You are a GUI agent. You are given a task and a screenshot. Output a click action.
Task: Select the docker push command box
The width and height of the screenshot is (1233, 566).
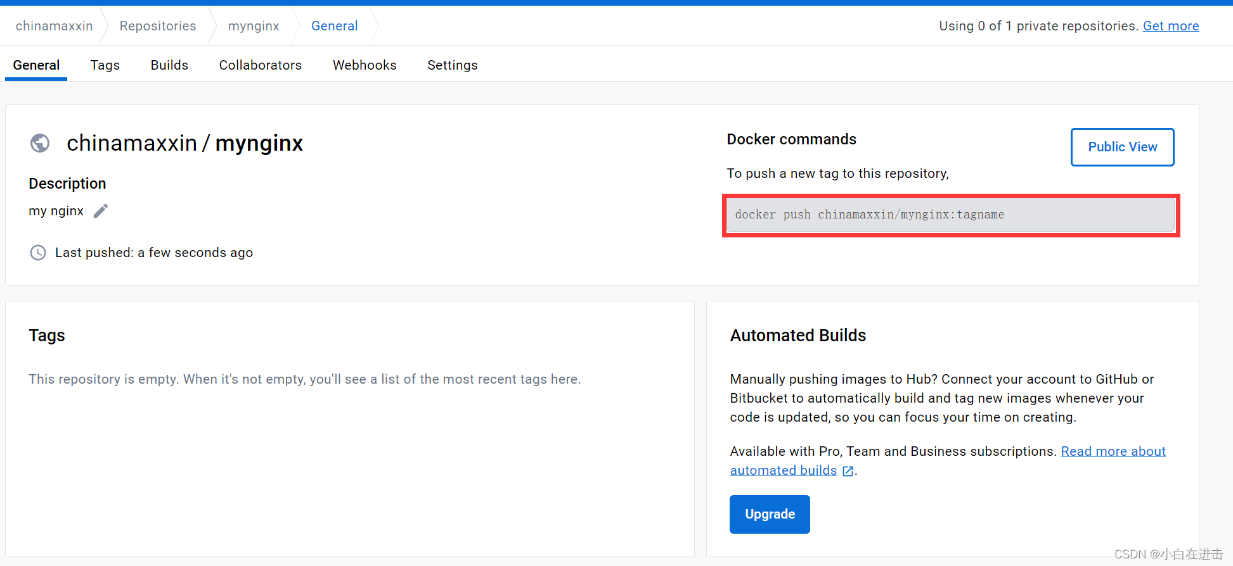pos(951,215)
